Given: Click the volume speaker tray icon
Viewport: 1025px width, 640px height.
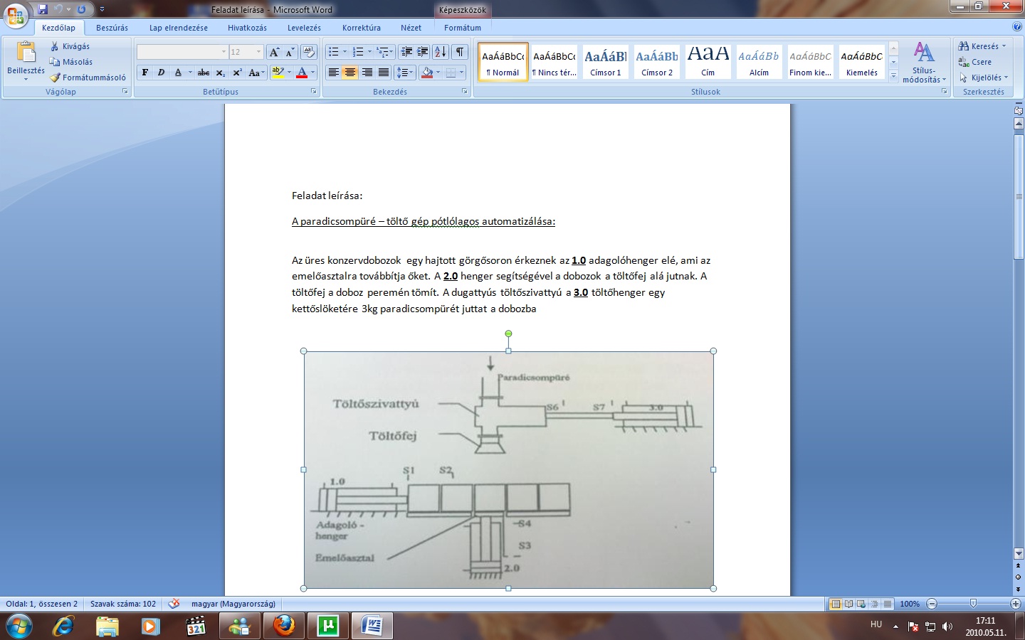Looking at the screenshot, I should click(x=947, y=626).
